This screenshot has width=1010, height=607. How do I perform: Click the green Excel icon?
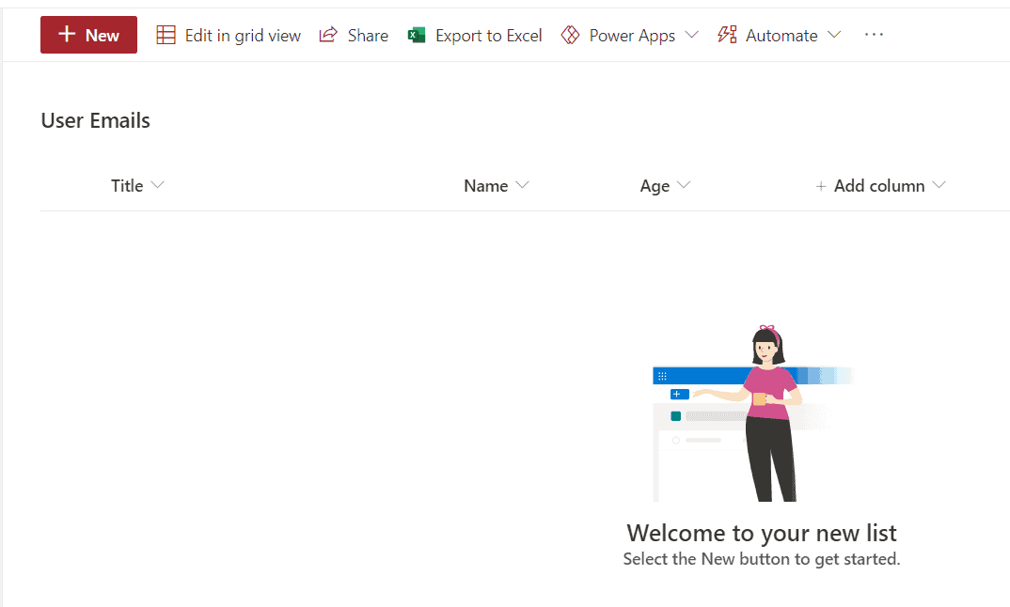pyautogui.click(x=416, y=35)
